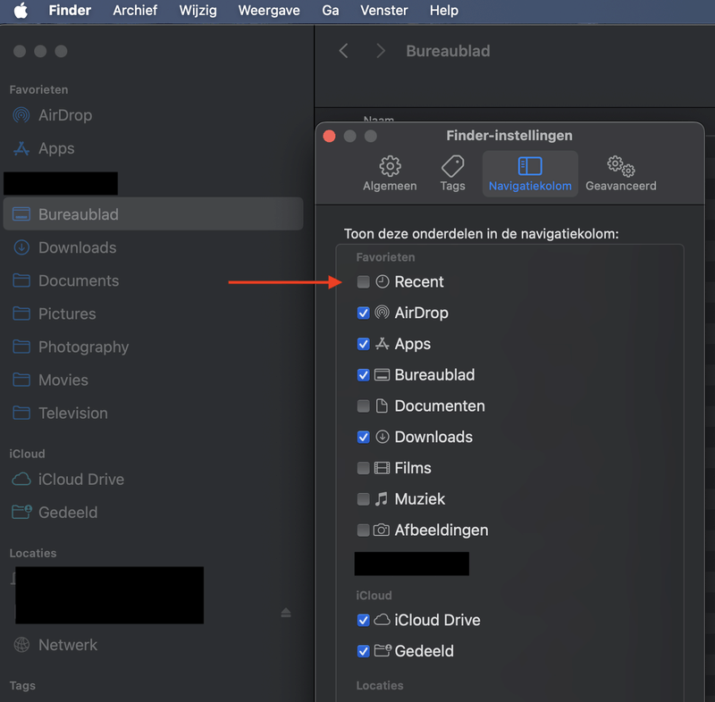Click the Movies label in the sidebar
This screenshot has width=715, height=702.
click(63, 380)
